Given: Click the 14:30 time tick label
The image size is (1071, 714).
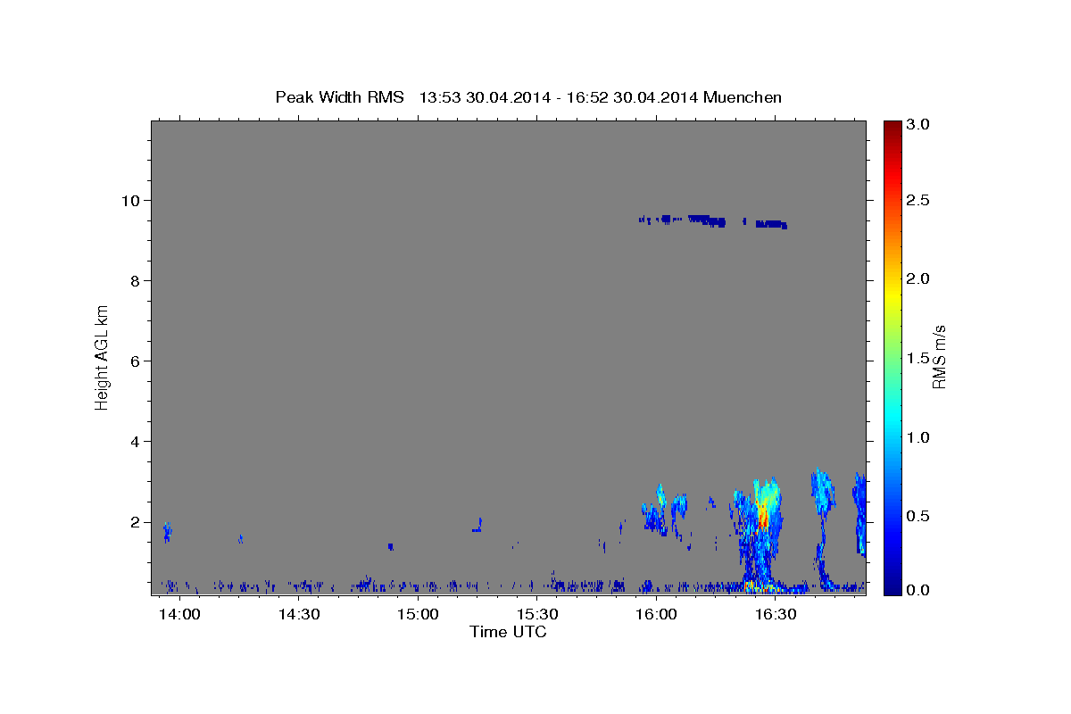Looking at the screenshot, I should click(x=299, y=615).
